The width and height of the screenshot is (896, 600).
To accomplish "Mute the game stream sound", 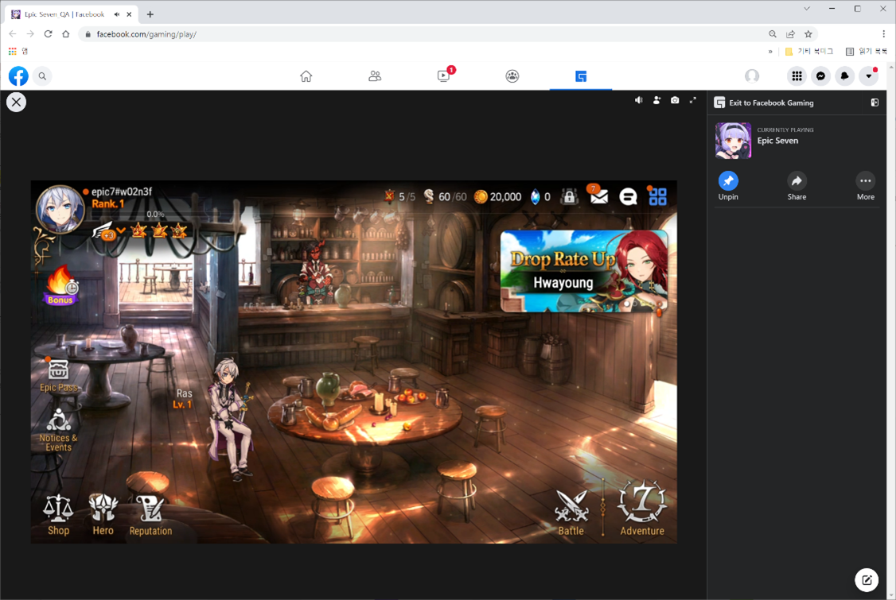I will point(638,100).
